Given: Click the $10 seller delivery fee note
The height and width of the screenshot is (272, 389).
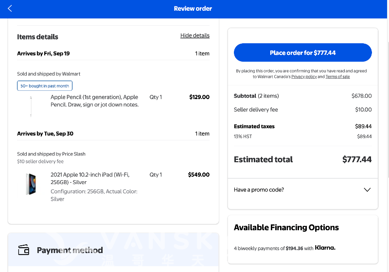Looking at the screenshot, I should click(x=40, y=161).
